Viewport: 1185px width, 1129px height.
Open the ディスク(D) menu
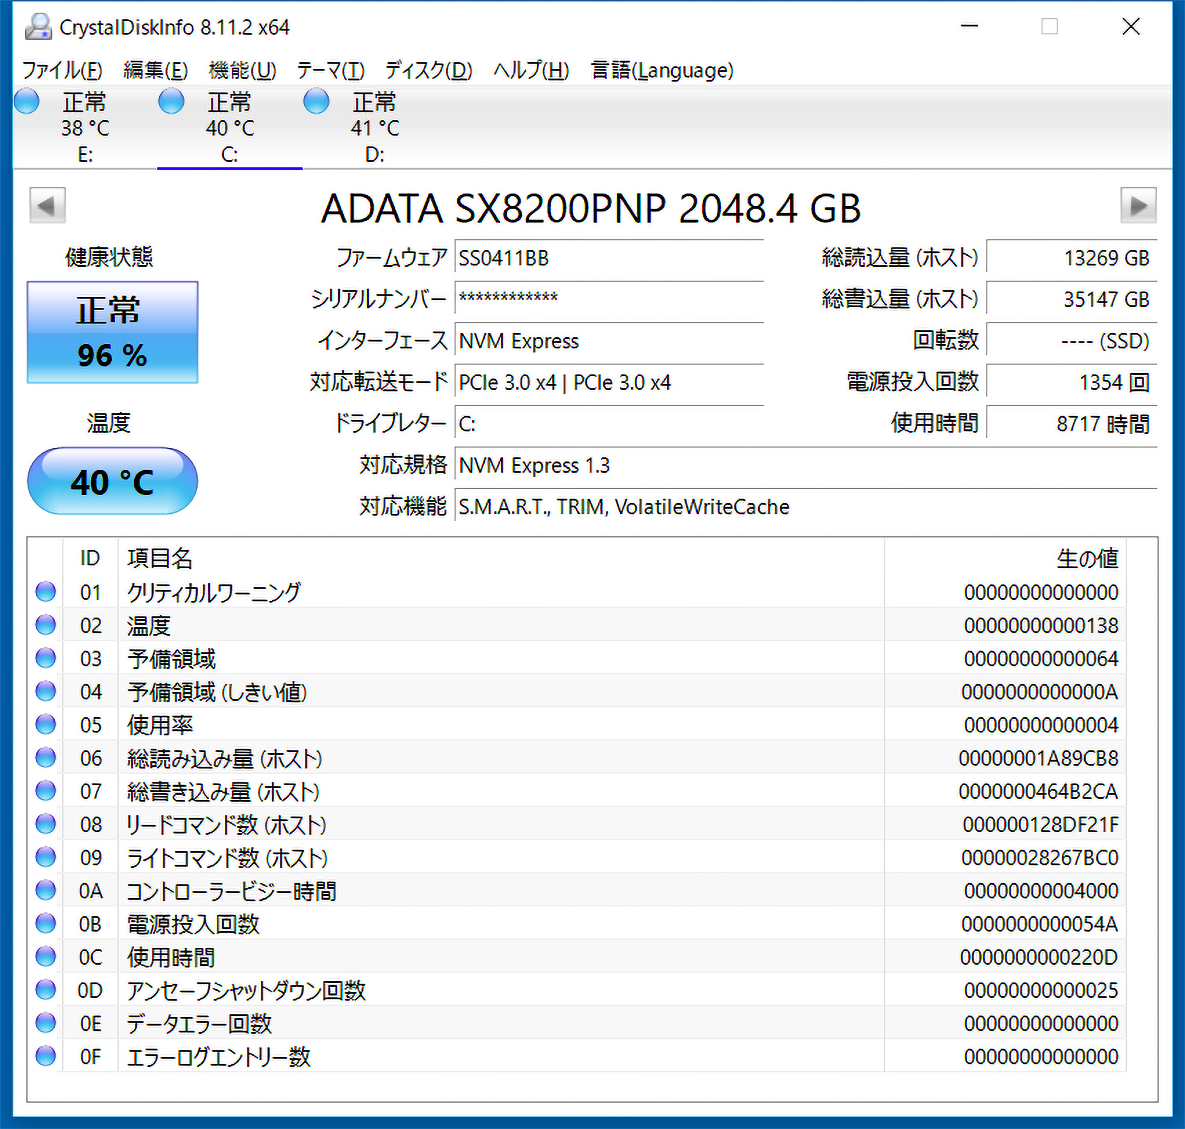[428, 70]
